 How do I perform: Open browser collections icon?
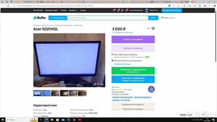[200, 6]
